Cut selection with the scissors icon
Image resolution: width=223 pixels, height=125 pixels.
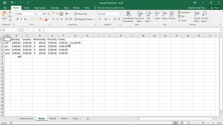(10, 12)
